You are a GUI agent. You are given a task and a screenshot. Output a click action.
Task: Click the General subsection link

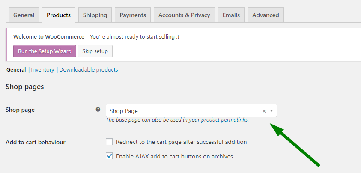click(x=16, y=70)
